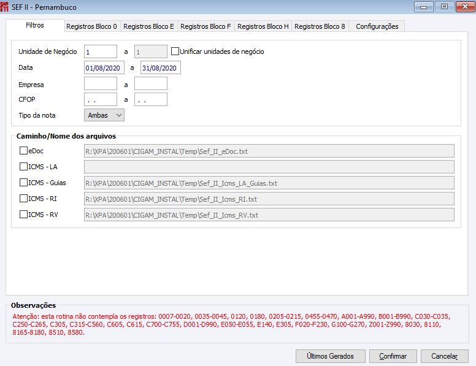Click the Confirmar button

pyautogui.click(x=393, y=356)
